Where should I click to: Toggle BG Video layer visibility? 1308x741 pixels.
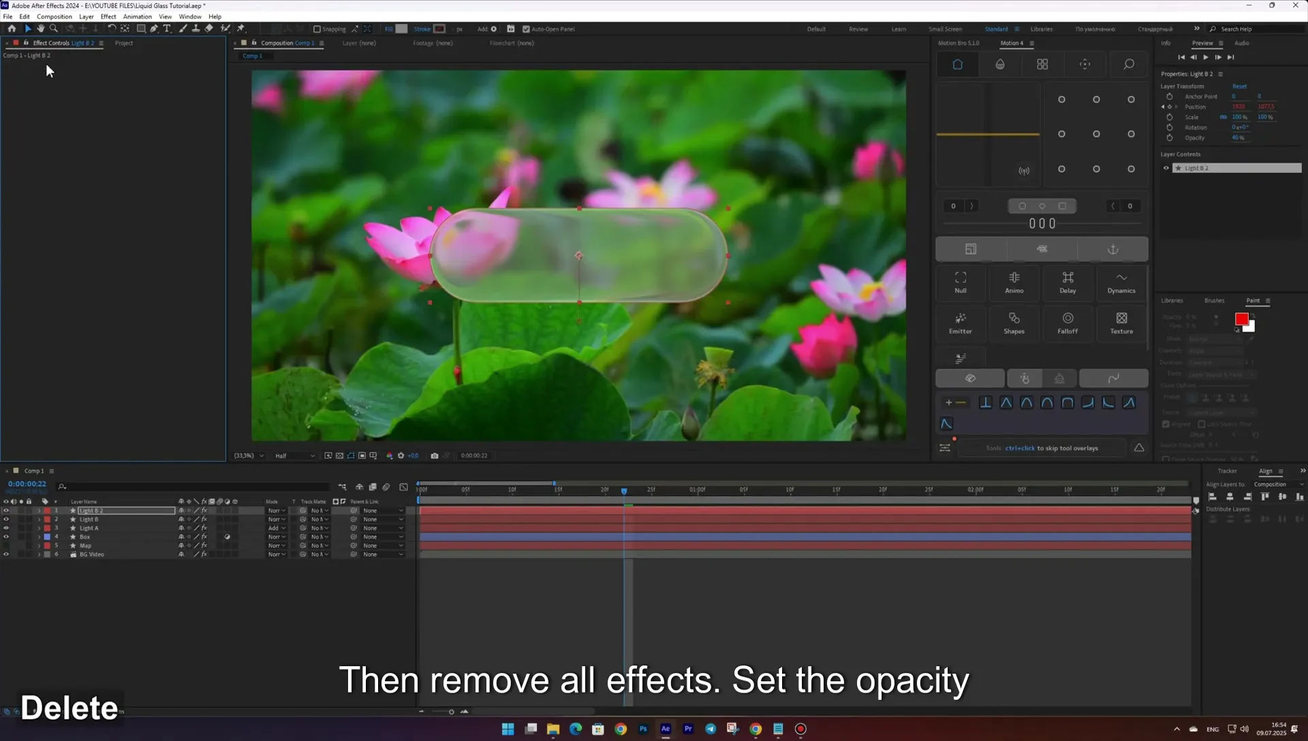[x=6, y=554]
